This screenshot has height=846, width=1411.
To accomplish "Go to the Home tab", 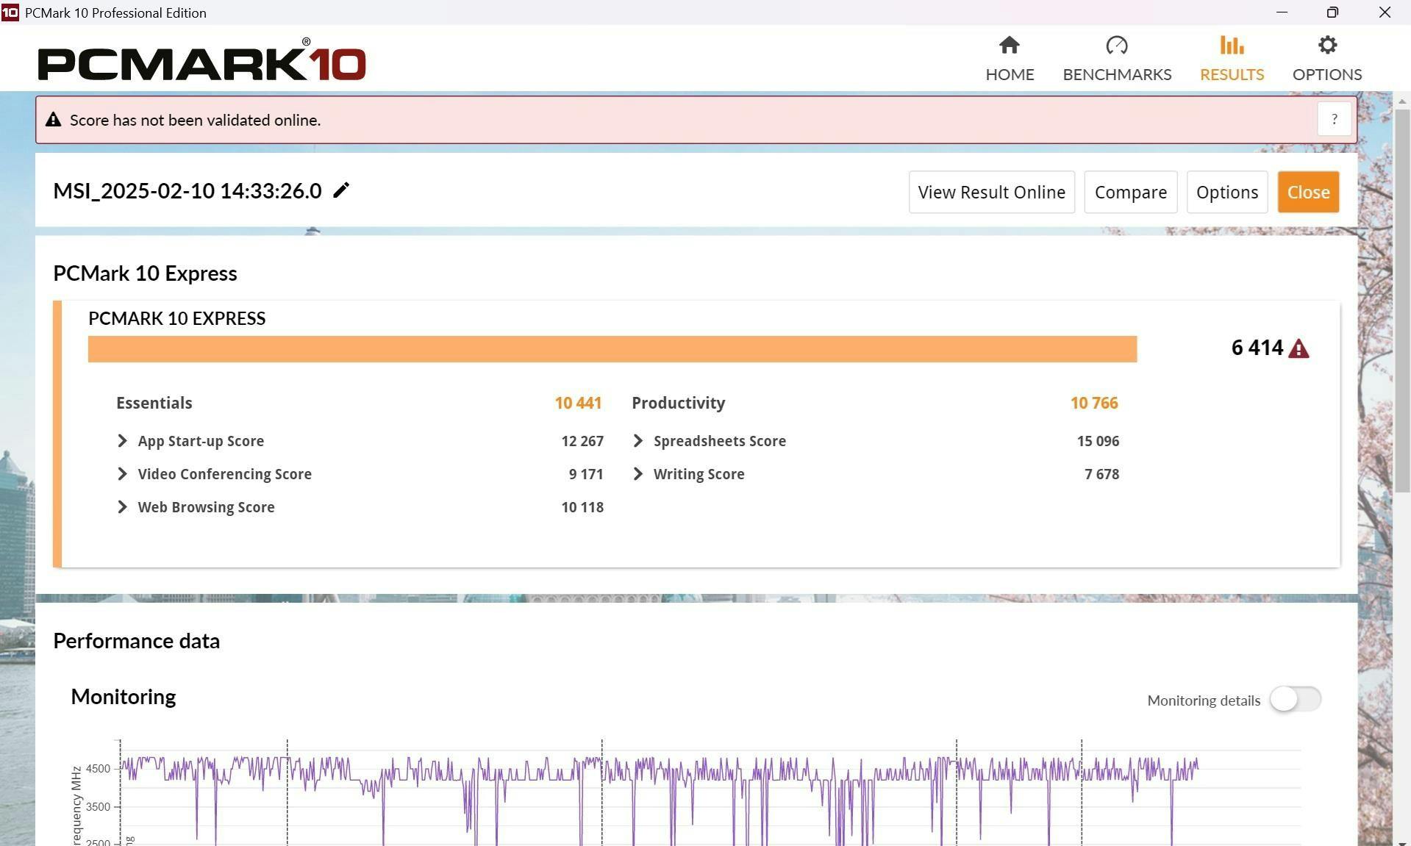I will [x=1010, y=59].
